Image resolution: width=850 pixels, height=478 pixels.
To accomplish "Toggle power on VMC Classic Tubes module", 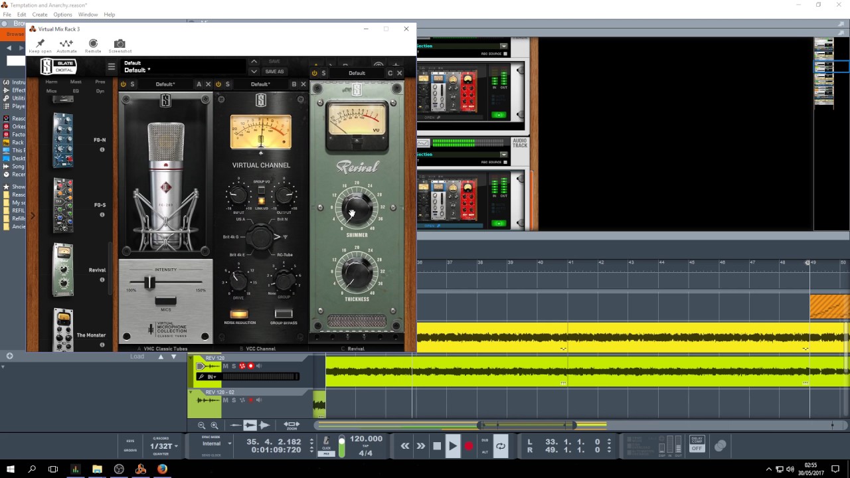I will pos(124,84).
